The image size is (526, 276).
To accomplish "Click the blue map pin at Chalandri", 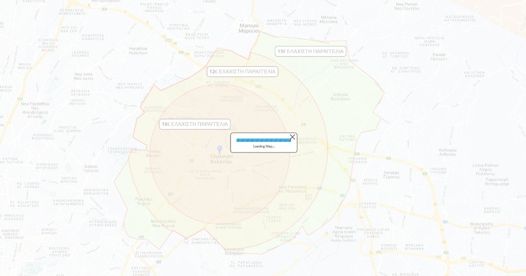I will click(220, 150).
